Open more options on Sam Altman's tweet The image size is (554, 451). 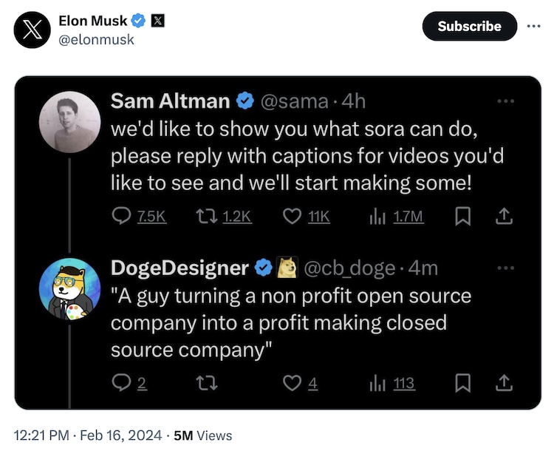click(505, 101)
